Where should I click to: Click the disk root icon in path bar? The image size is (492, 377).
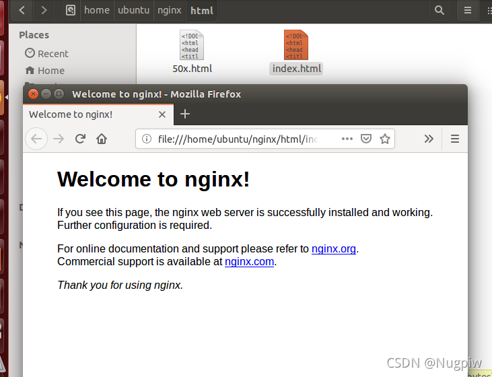tap(71, 10)
